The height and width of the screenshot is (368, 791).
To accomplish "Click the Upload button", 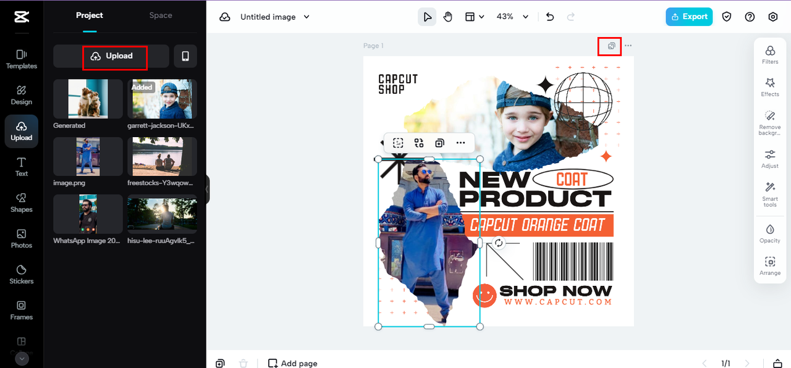I will pyautogui.click(x=111, y=56).
